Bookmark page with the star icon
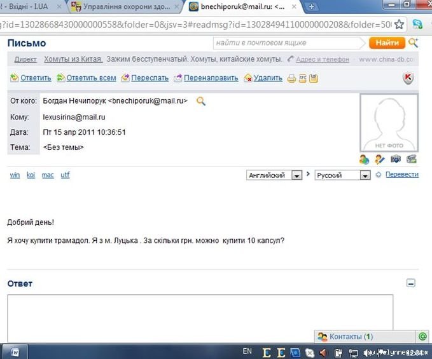Image resolution: width=432 pixels, height=359 pixels. 399,25
